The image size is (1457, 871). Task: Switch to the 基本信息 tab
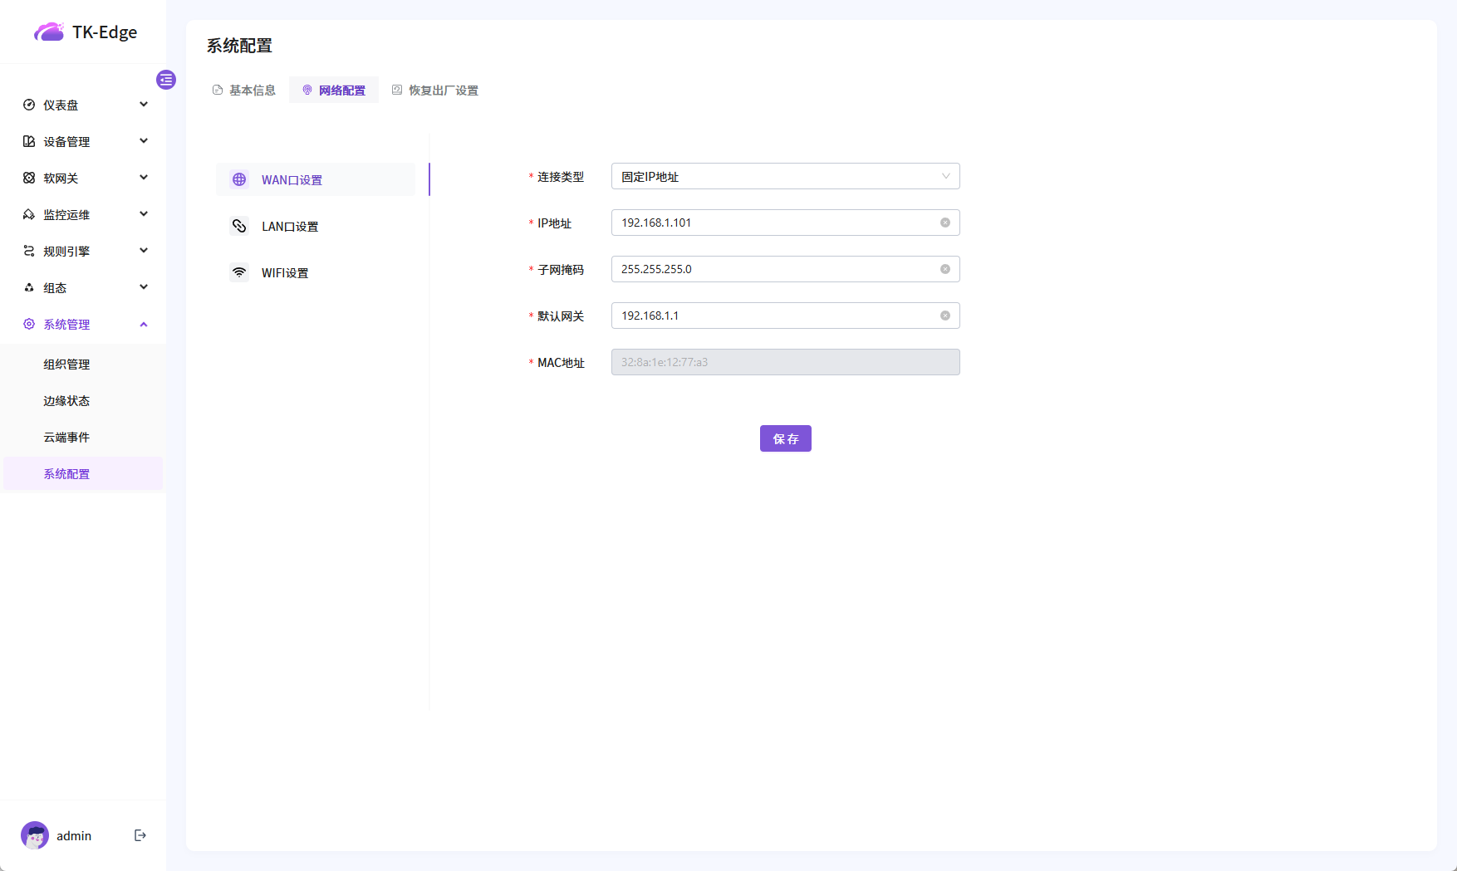(244, 90)
